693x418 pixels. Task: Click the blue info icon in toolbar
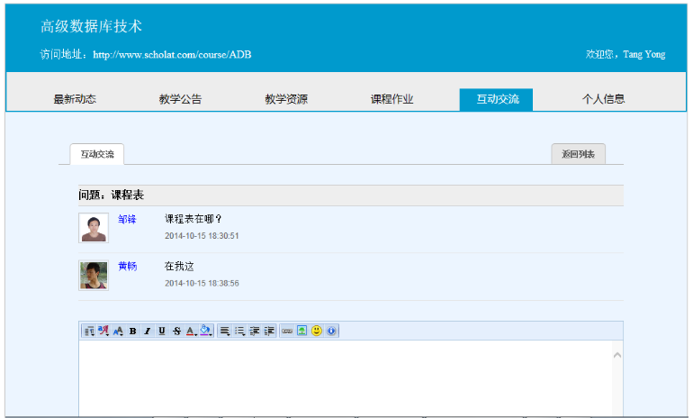(x=330, y=332)
